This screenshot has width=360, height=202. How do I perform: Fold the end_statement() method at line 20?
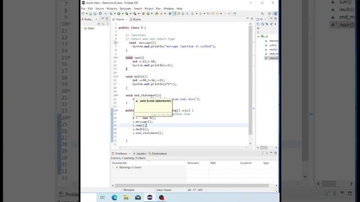pyautogui.click(x=118, y=95)
